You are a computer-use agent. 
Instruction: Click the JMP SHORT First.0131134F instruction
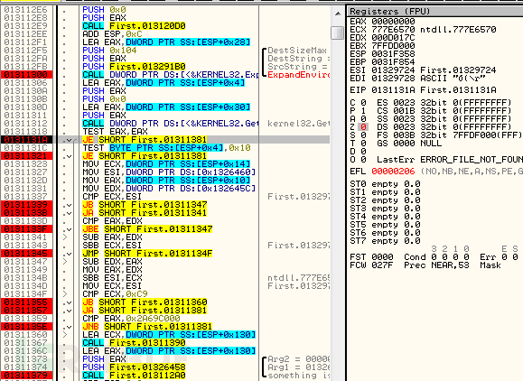coord(147,254)
